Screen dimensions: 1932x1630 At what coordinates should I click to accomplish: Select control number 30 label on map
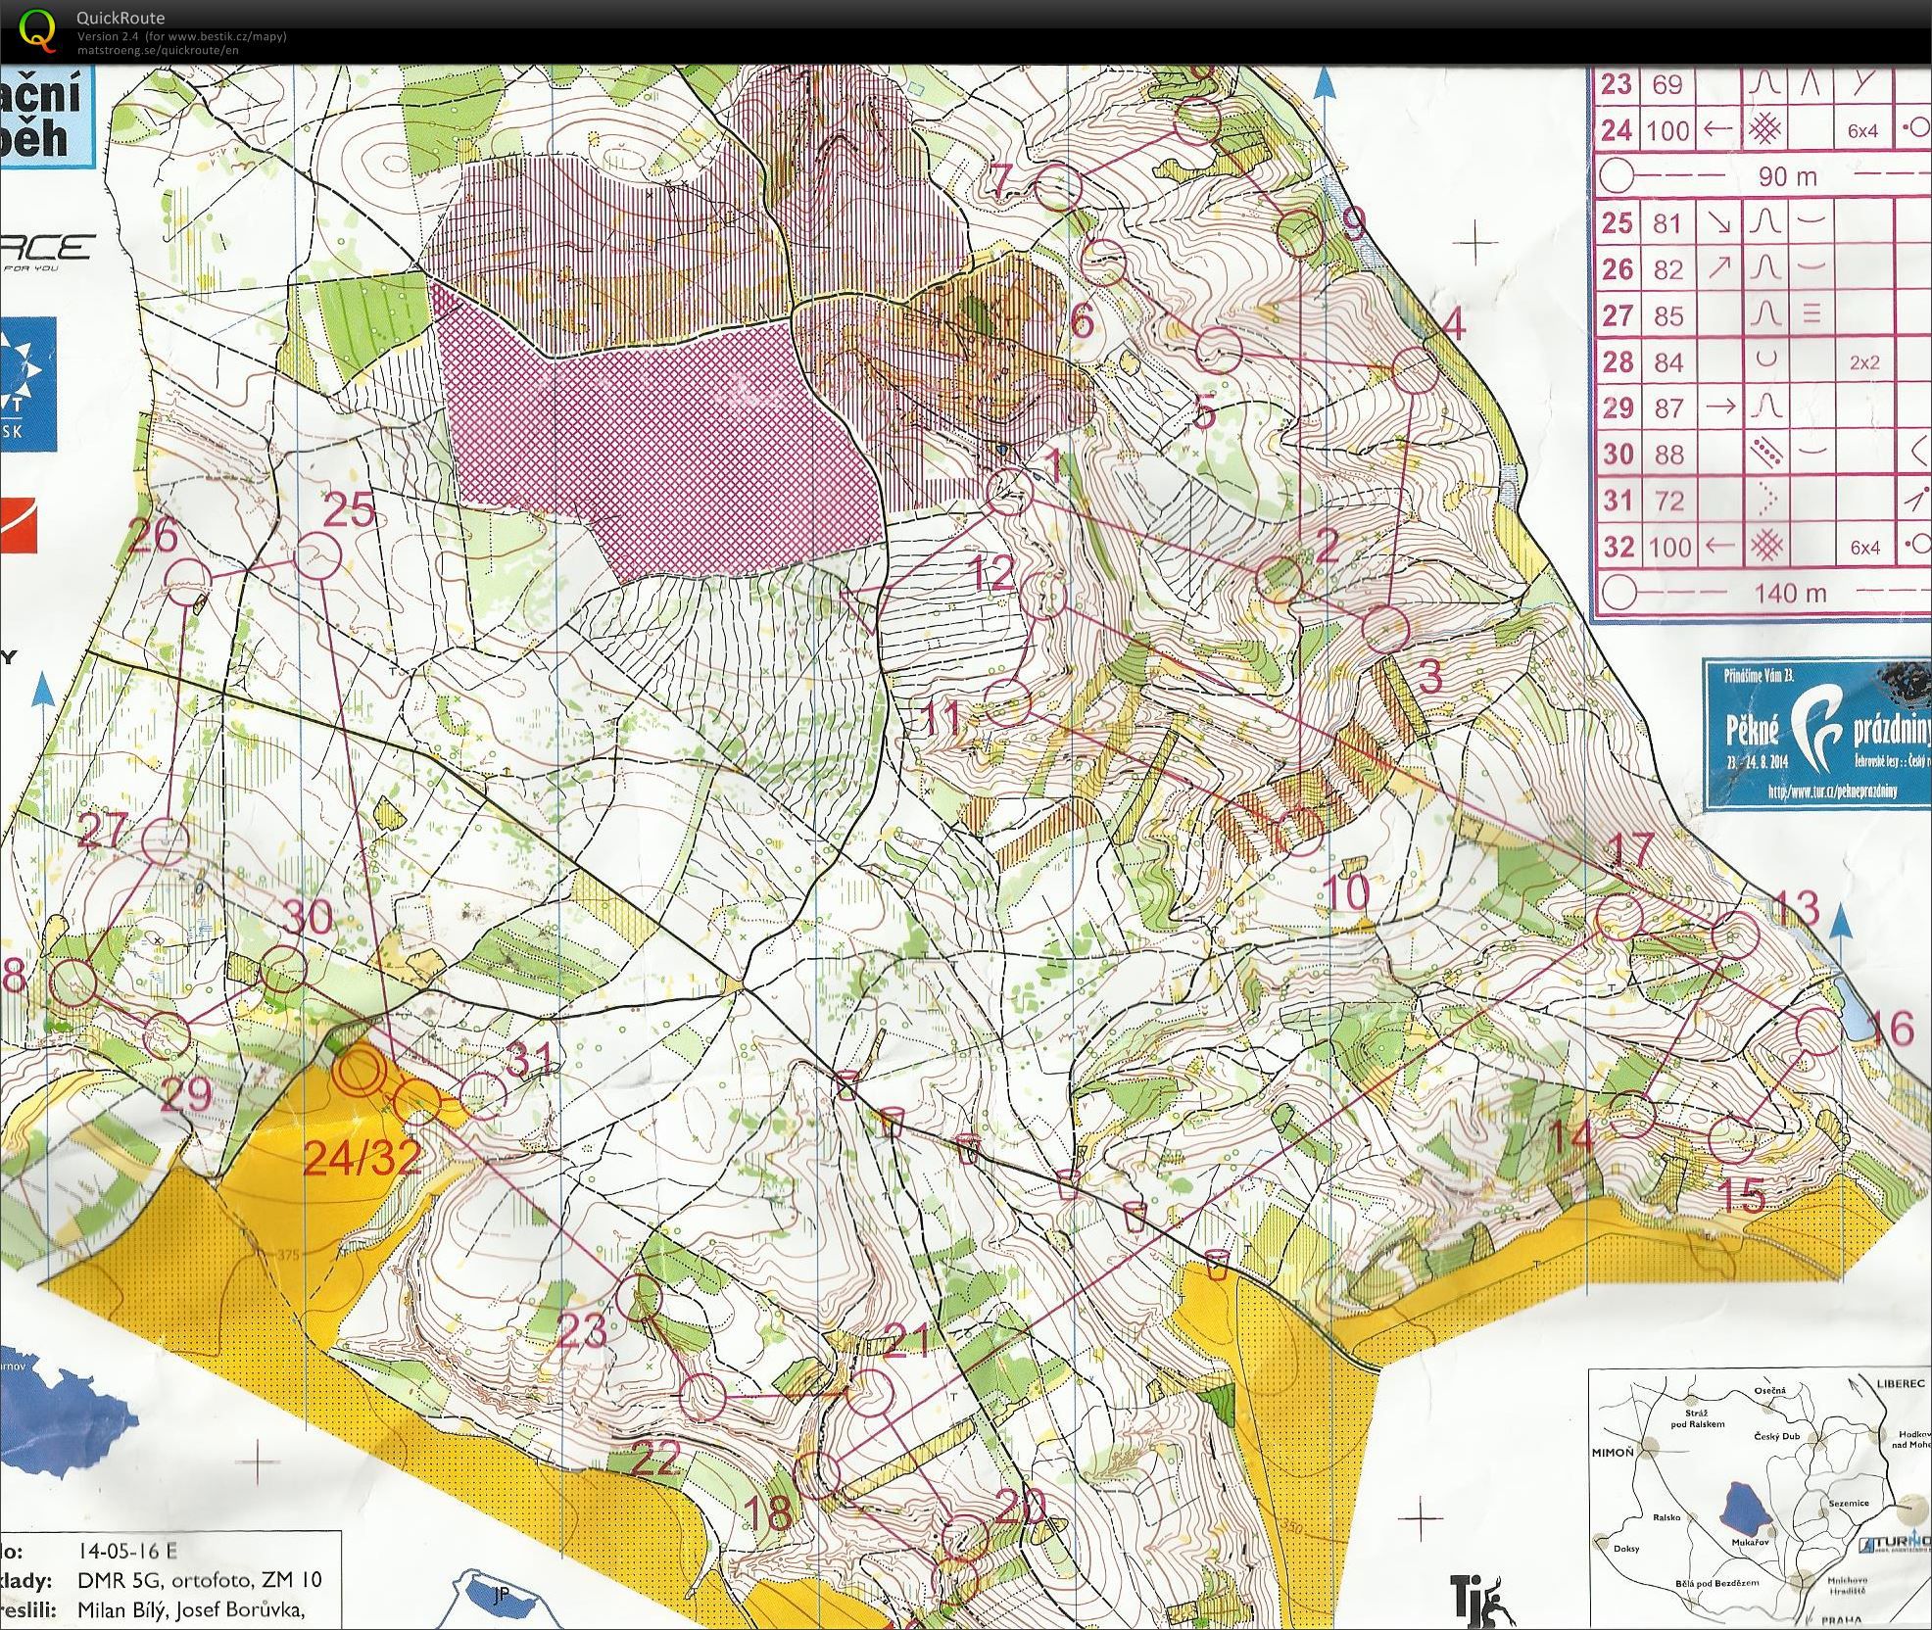point(309,919)
